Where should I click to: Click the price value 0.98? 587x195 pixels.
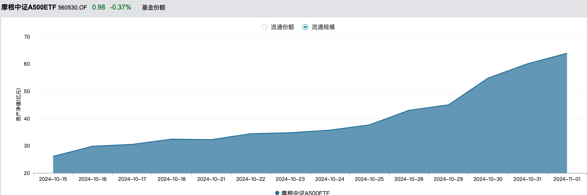coord(99,7)
